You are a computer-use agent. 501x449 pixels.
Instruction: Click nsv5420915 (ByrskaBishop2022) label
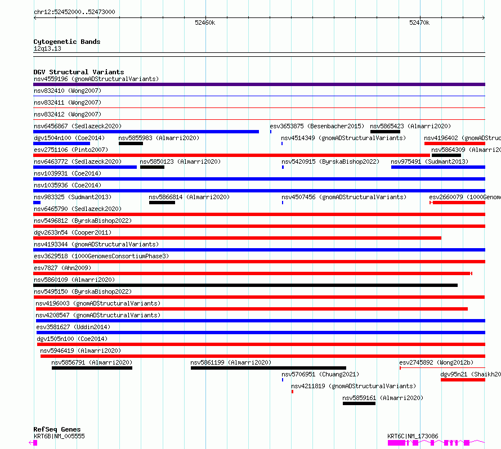point(330,161)
